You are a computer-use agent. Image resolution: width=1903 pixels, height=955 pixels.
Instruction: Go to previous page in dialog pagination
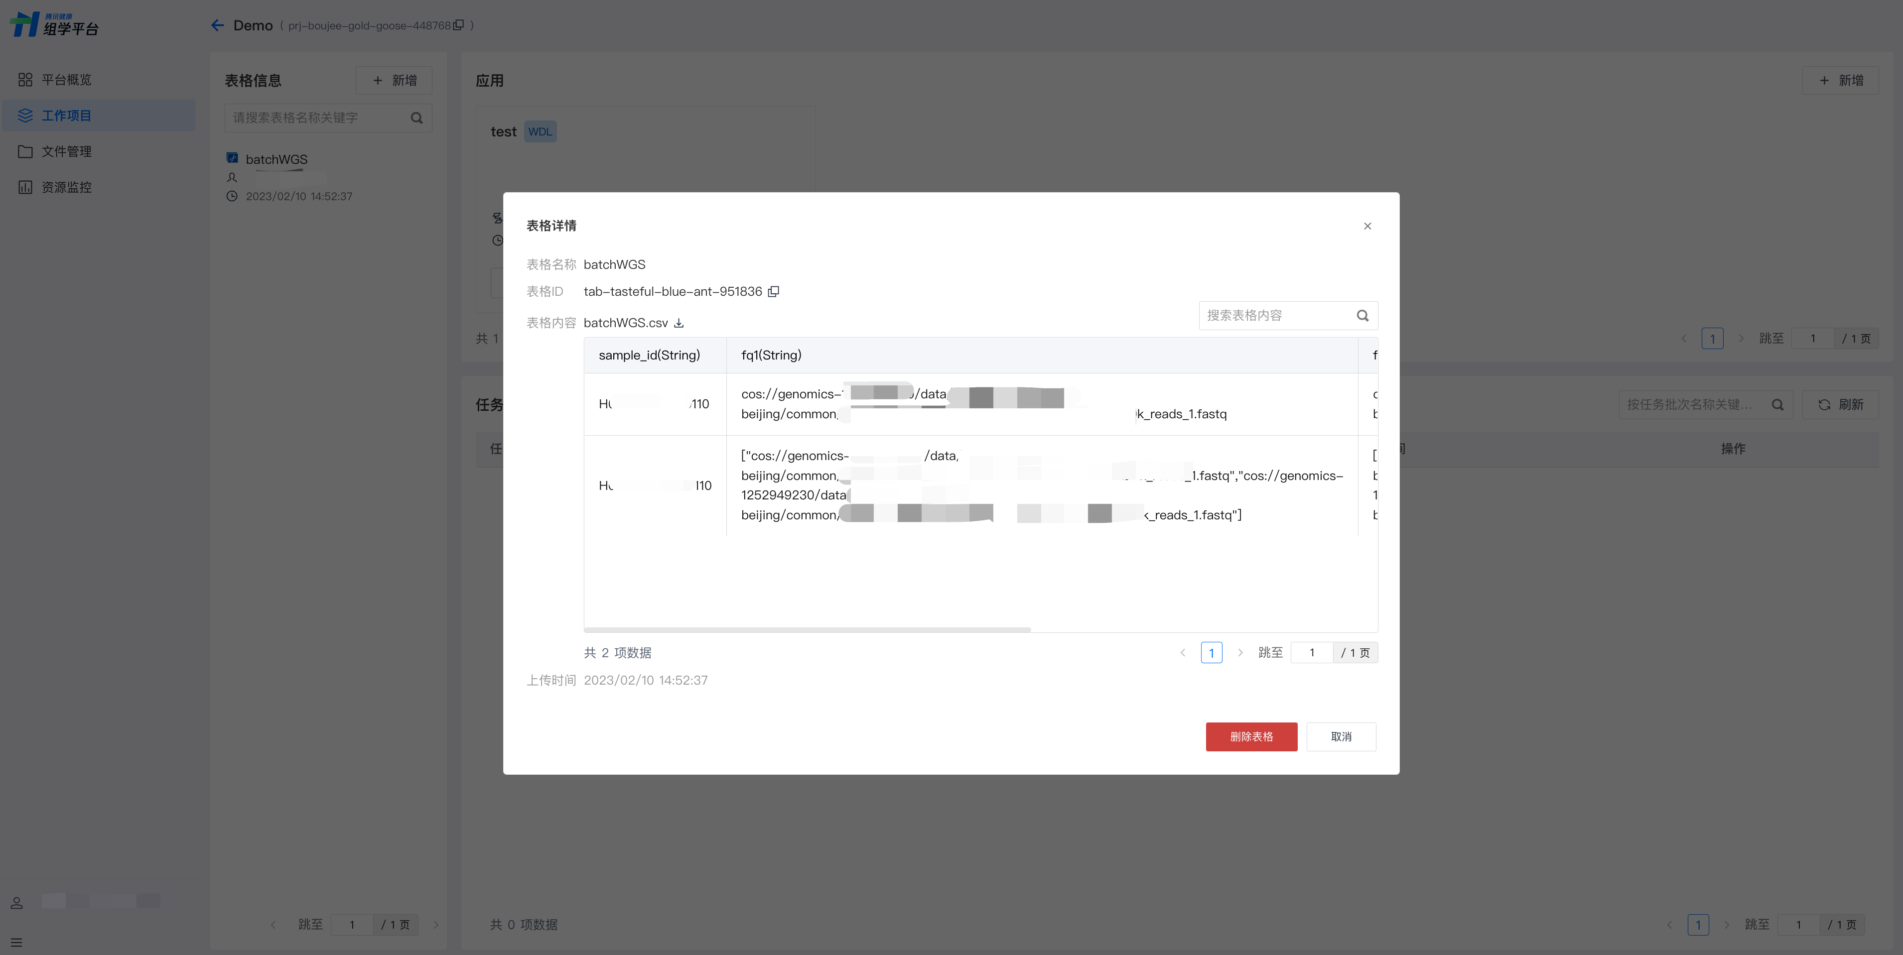(x=1183, y=652)
